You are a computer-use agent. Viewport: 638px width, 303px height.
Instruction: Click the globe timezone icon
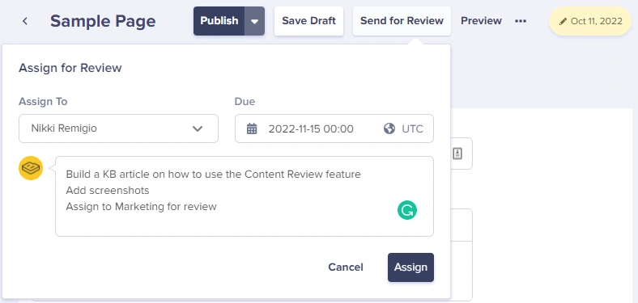[x=389, y=128]
